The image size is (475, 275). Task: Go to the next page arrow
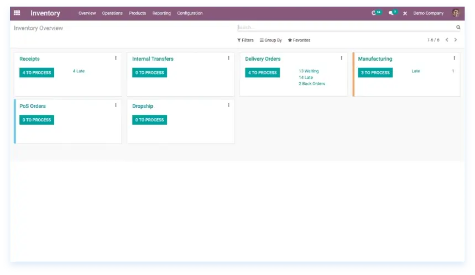coord(456,40)
